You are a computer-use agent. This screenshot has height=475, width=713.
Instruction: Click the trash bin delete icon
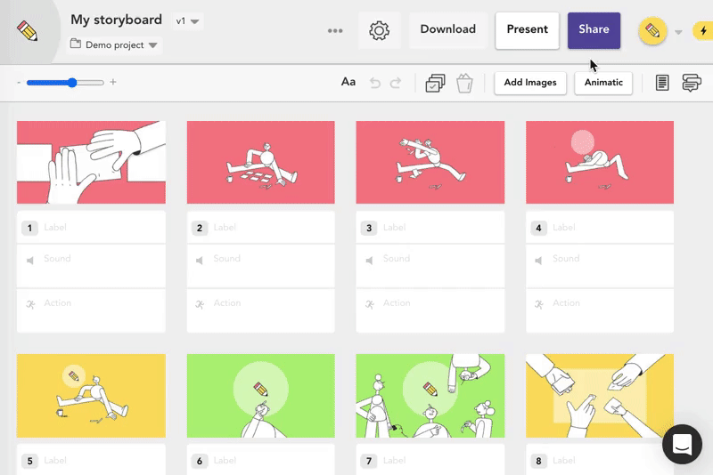pos(463,83)
